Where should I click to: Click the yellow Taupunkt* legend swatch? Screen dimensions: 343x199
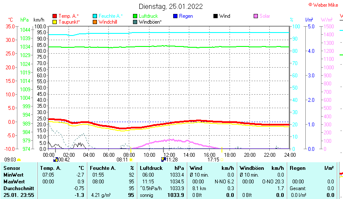tap(55, 22)
